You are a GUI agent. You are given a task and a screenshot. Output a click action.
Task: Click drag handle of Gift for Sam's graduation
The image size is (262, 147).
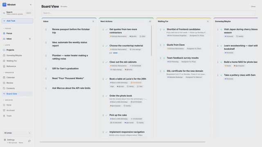(46, 69)
